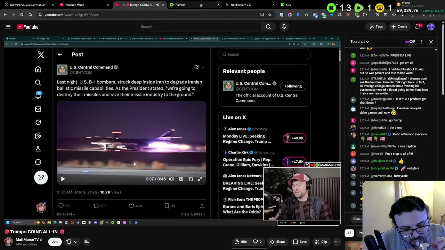Click the repost icon showing 965
The height and width of the screenshot is (250, 445).
pyautogui.click(x=96, y=206)
